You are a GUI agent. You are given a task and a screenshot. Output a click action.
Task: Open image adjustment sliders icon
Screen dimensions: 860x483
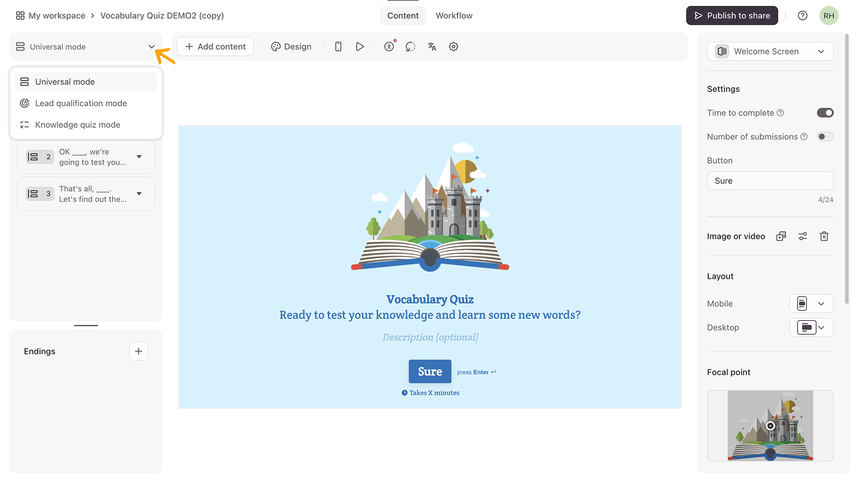803,236
